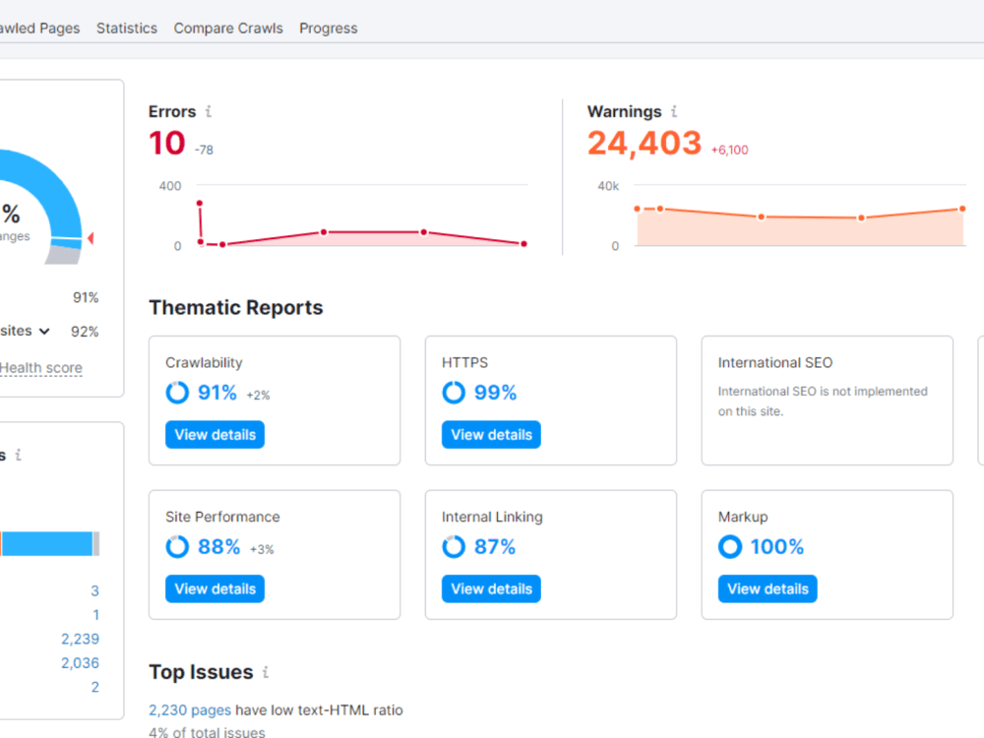The image size is (984, 738).
Task: Click the Crawlability 91% value
Action: 217,393
